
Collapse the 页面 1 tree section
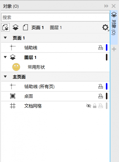[x=5, y=38]
